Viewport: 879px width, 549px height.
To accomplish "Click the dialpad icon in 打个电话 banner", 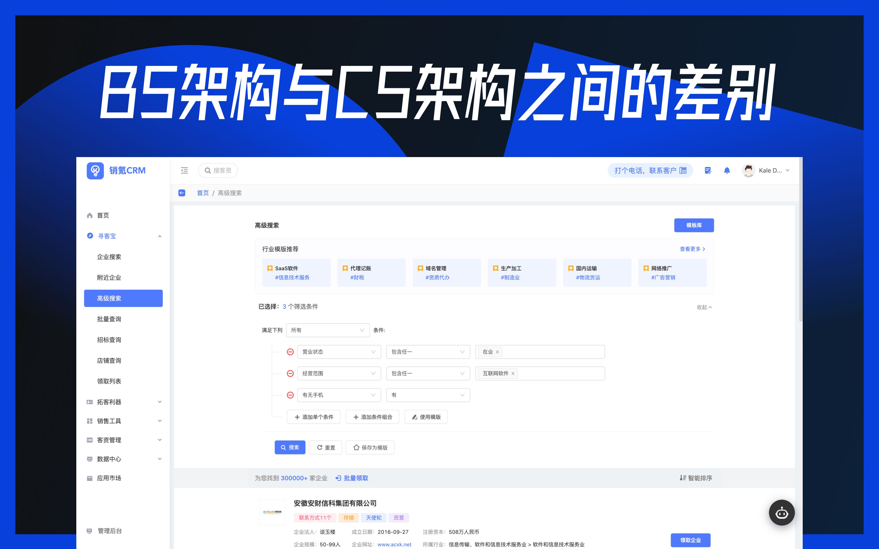I will [683, 170].
